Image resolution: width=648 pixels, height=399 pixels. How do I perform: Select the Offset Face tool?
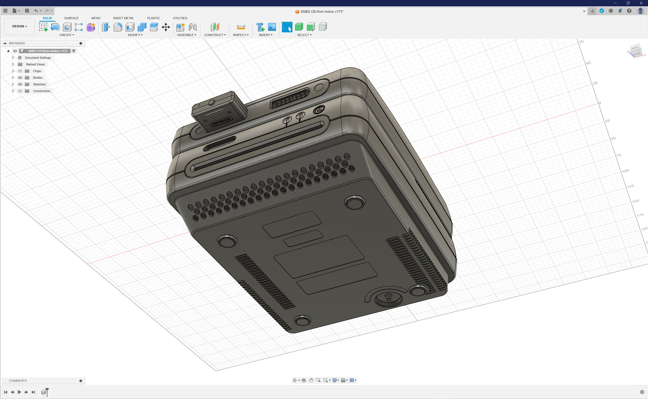(154, 27)
